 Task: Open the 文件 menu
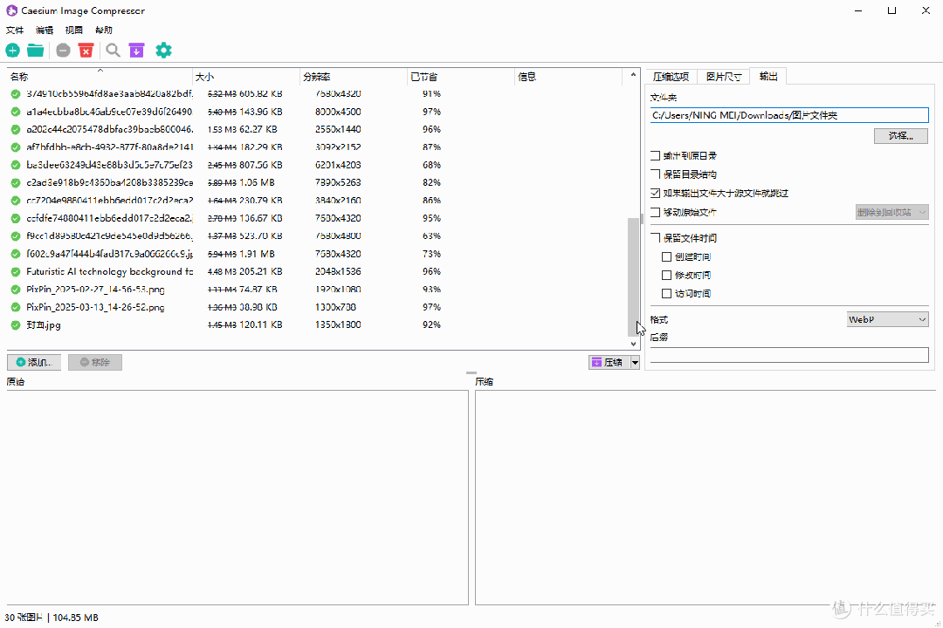[15, 30]
